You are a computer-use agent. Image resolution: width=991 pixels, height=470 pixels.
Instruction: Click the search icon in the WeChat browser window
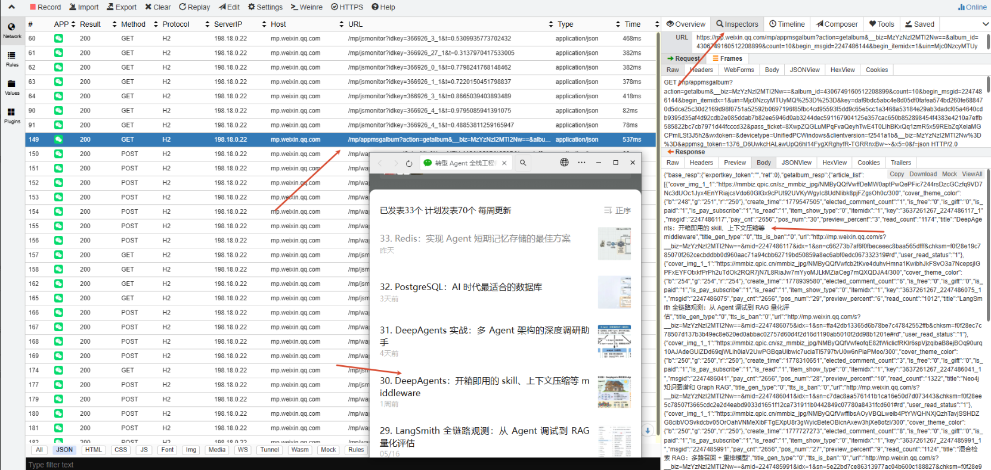pyautogui.click(x=523, y=163)
